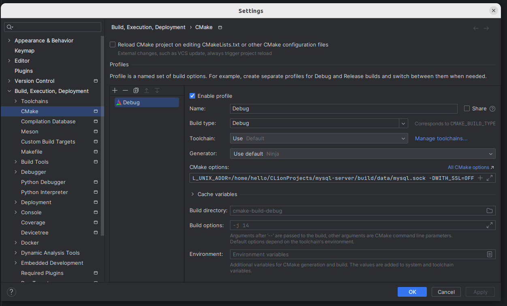Click project icon on Version Control row
Viewport: 507px width, 306px height.
pos(96,81)
